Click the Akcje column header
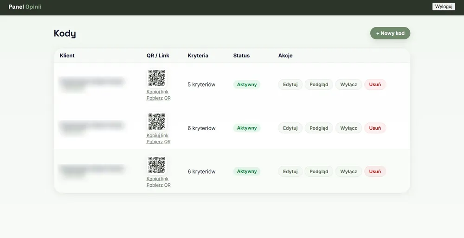 tap(285, 56)
